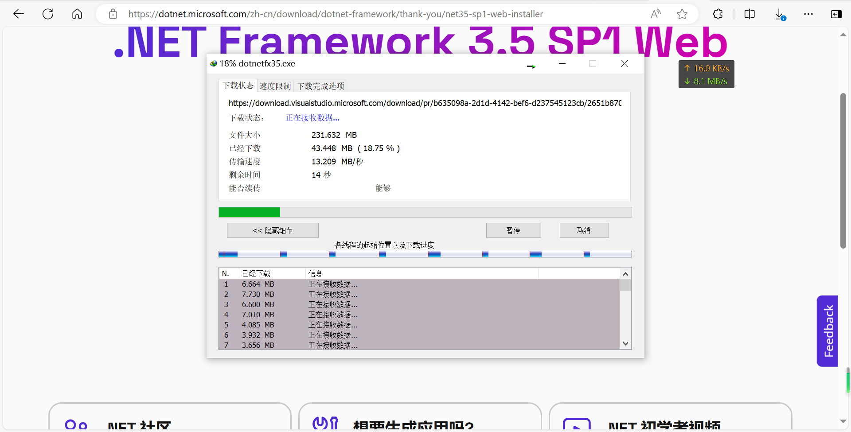View site information lock icon

click(113, 14)
